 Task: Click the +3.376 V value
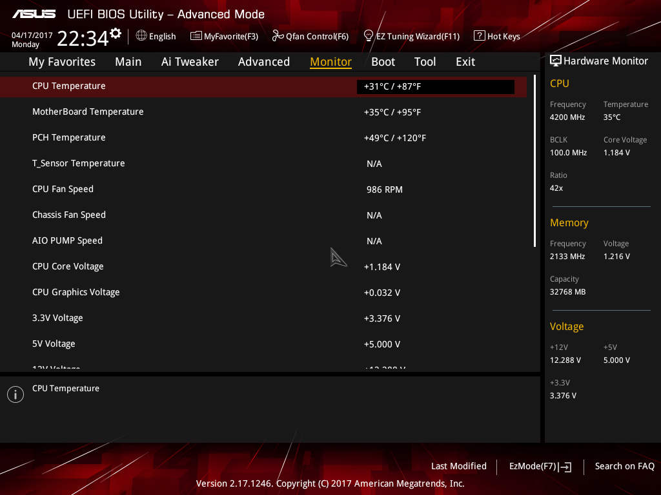tap(382, 318)
